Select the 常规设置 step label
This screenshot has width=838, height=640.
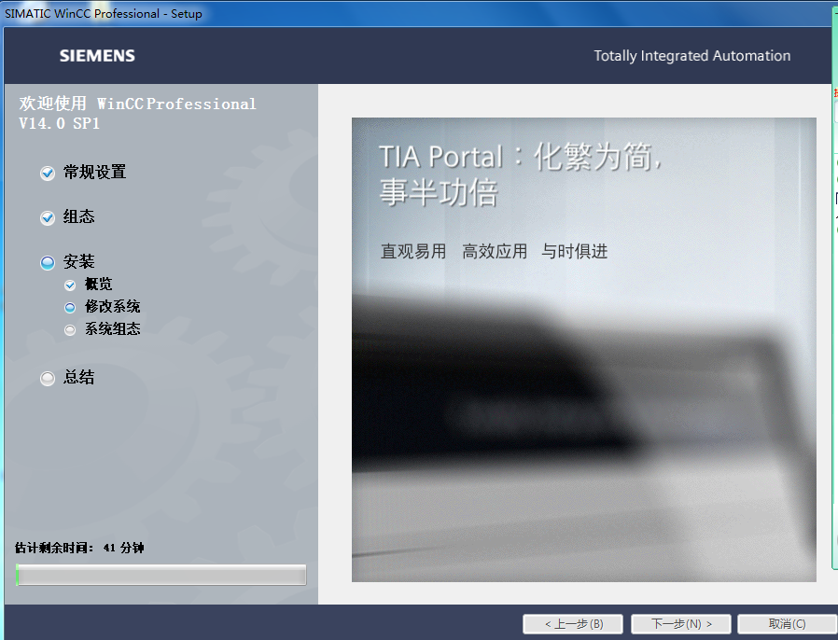point(94,173)
